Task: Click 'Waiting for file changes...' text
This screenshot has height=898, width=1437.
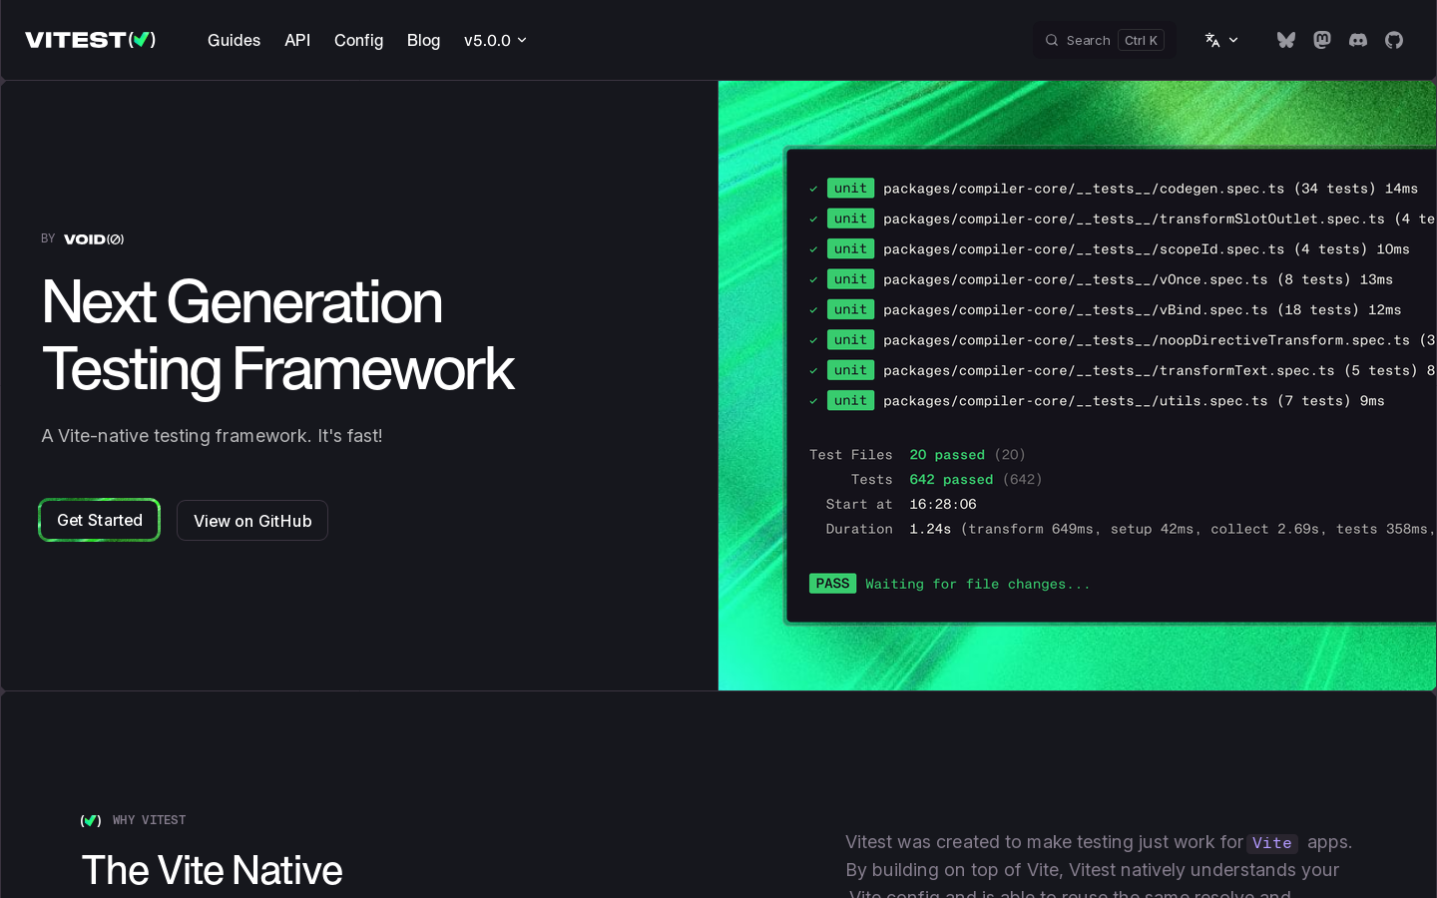Action: [x=978, y=585]
